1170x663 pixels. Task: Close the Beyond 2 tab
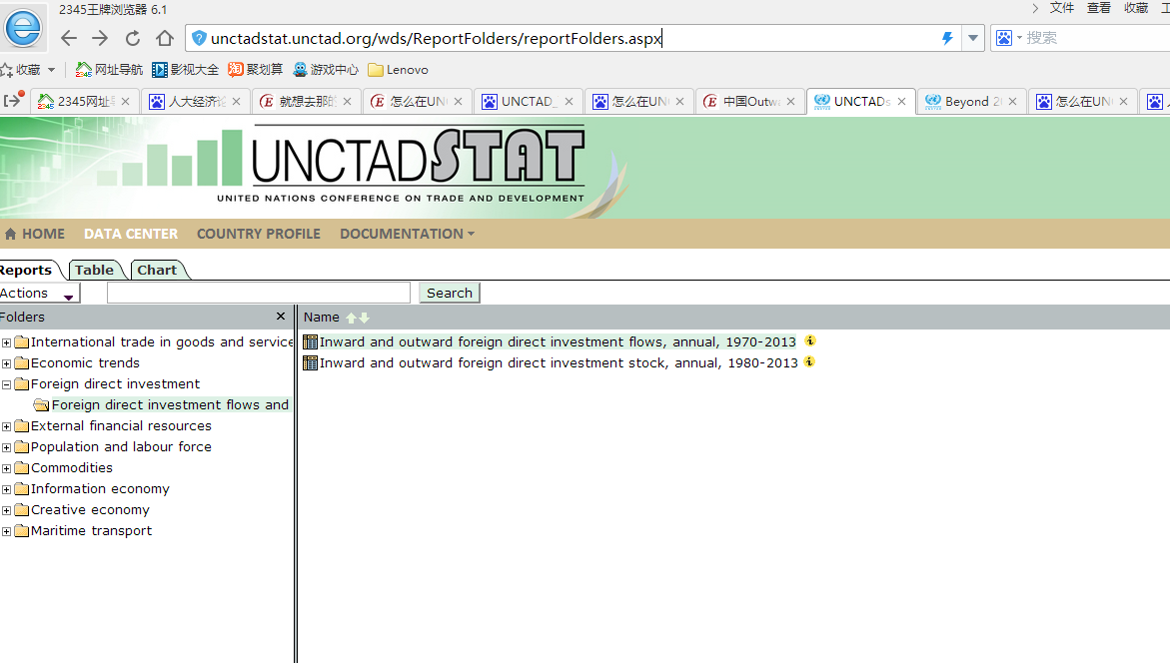(x=1012, y=102)
